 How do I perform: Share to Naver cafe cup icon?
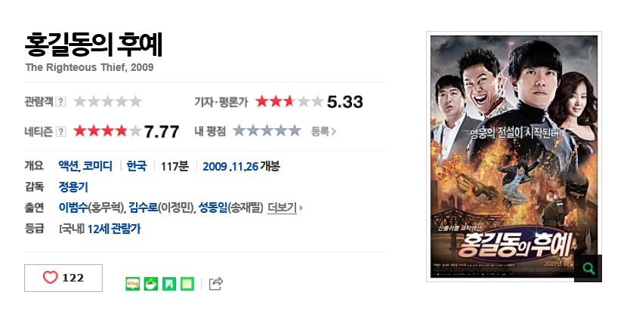[x=151, y=284]
